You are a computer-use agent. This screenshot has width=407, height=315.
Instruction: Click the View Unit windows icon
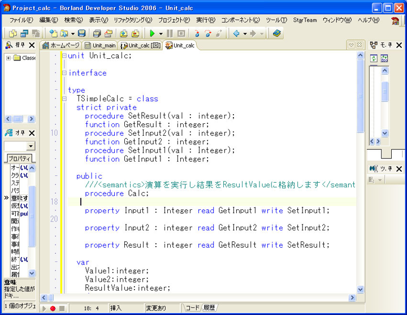(x=24, y=33)
